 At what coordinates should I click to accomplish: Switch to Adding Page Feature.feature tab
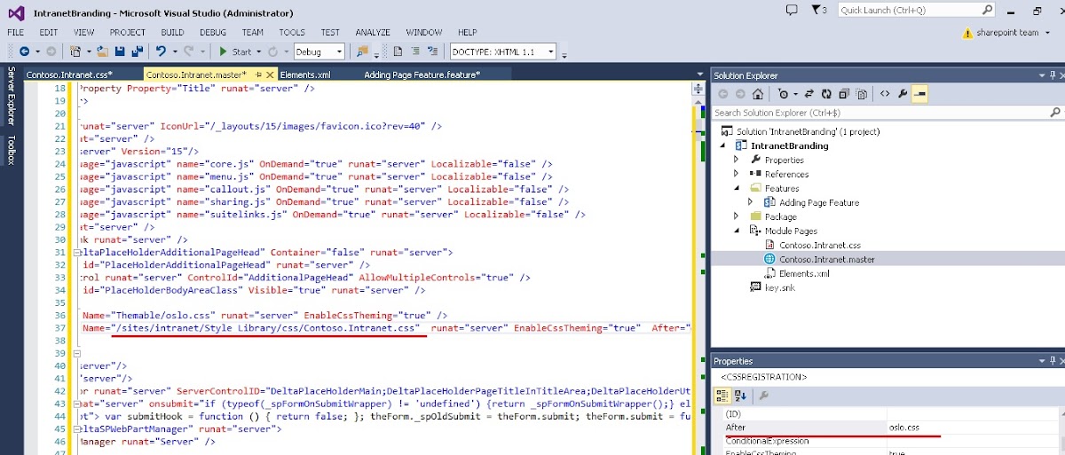(422, 75)
